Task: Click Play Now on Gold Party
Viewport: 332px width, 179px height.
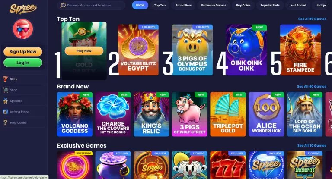Action: (x=84, y=51)
